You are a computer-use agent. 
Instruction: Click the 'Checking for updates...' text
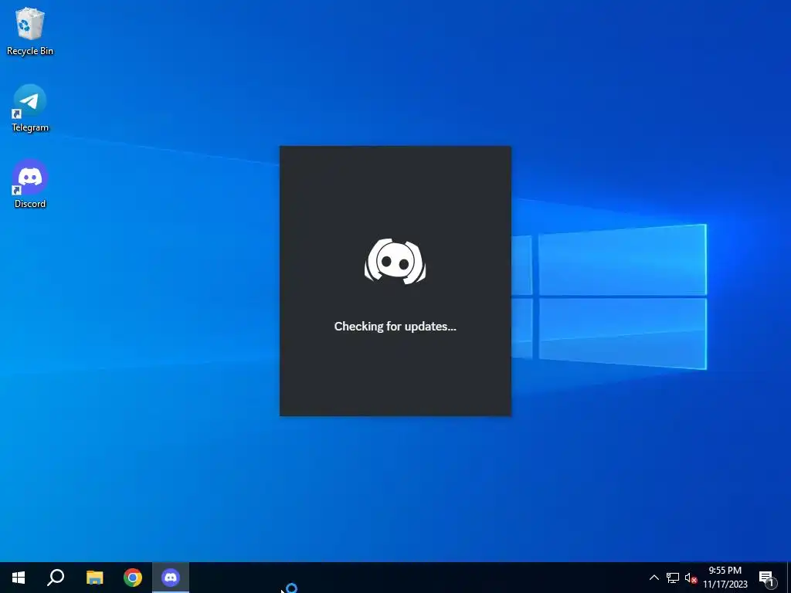(395, 327)
